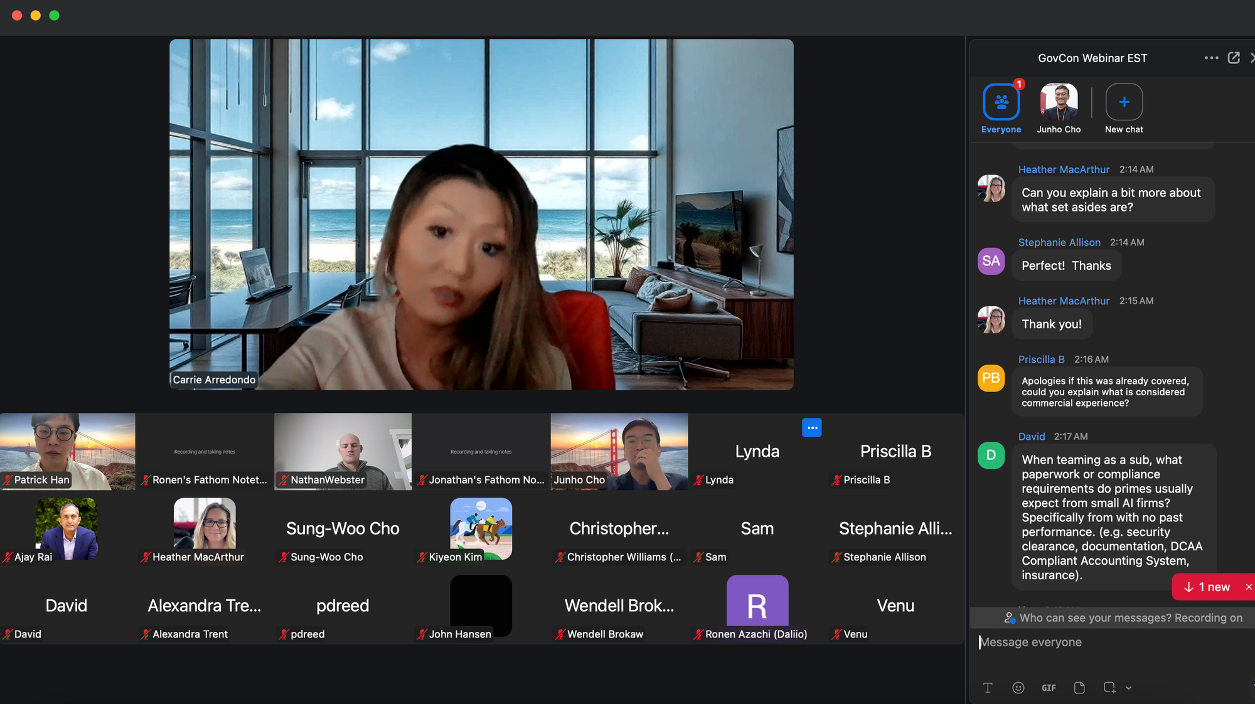Expand the screenshot options dropdown arrow

pos(1129,688)
